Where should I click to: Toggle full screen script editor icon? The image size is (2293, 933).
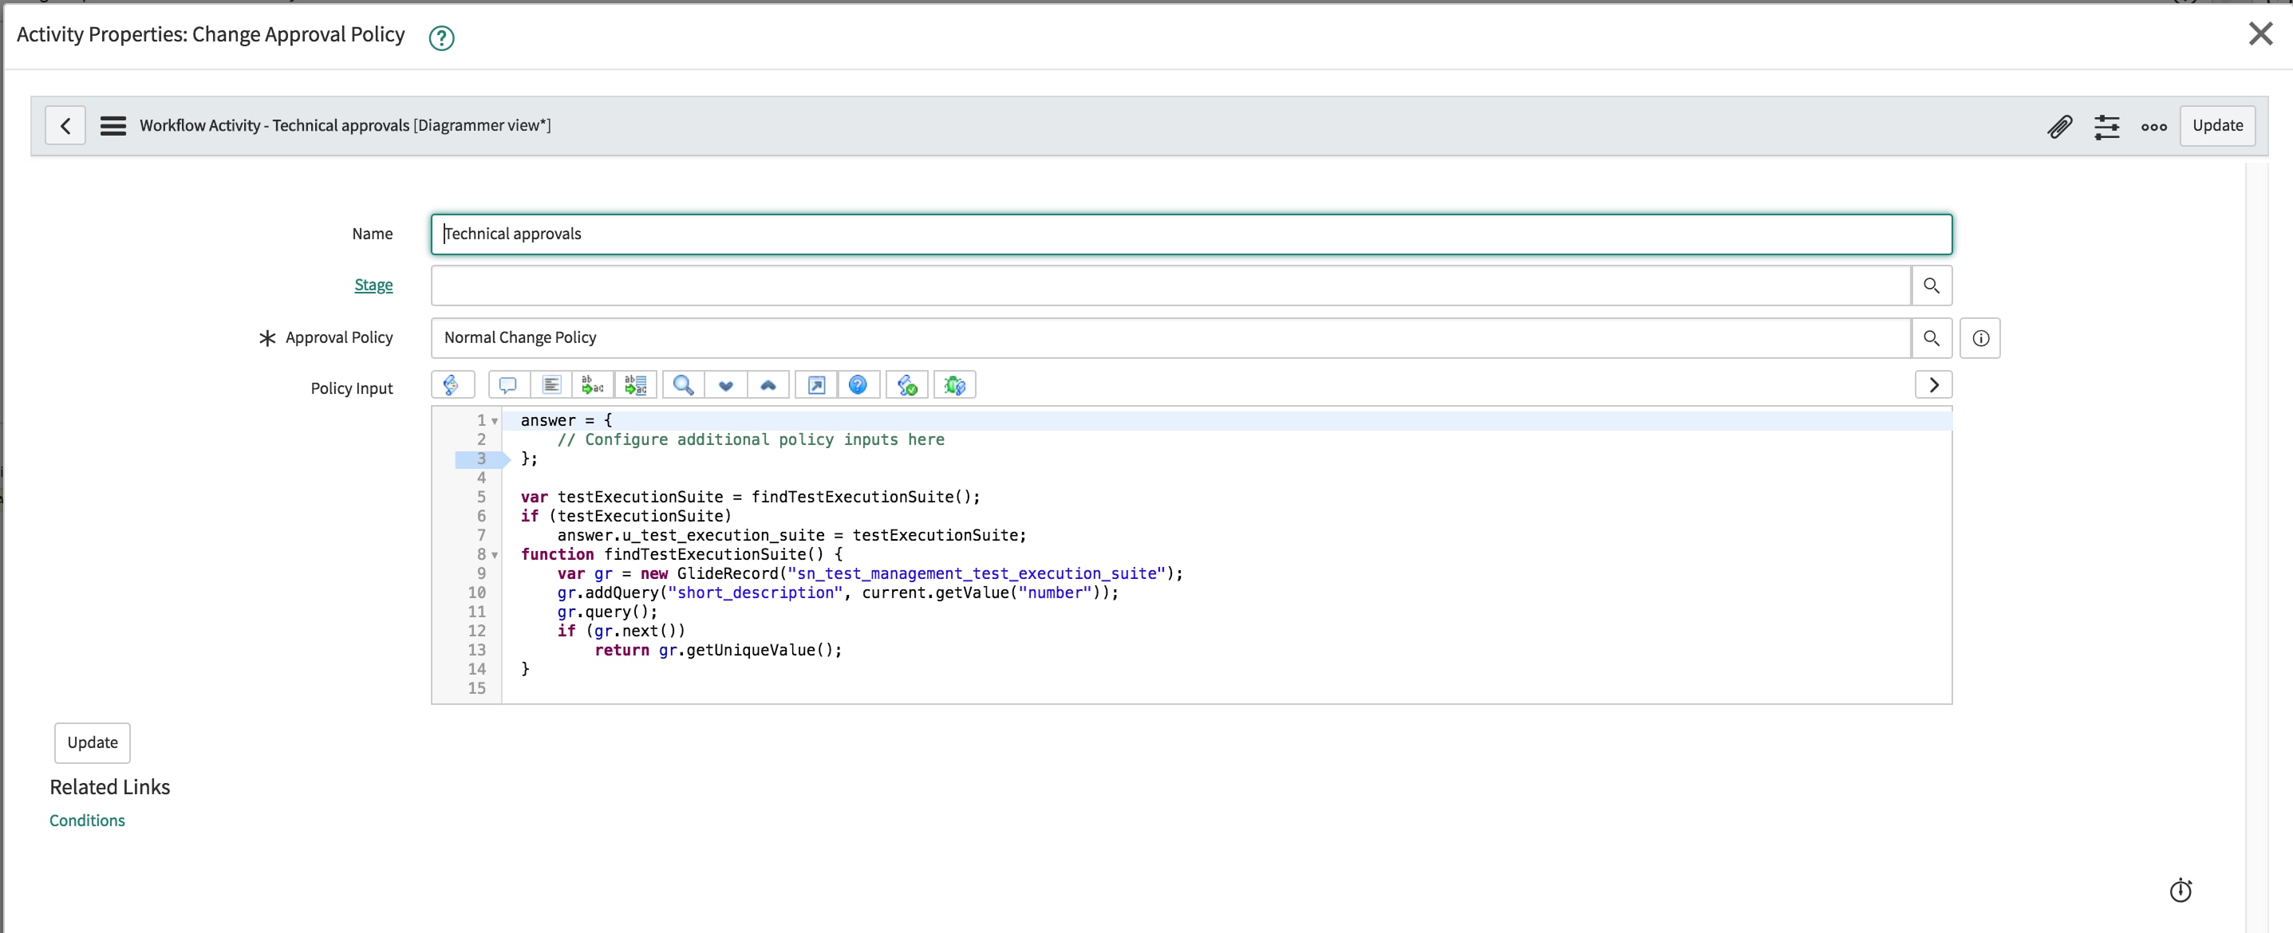pos(815,385)
